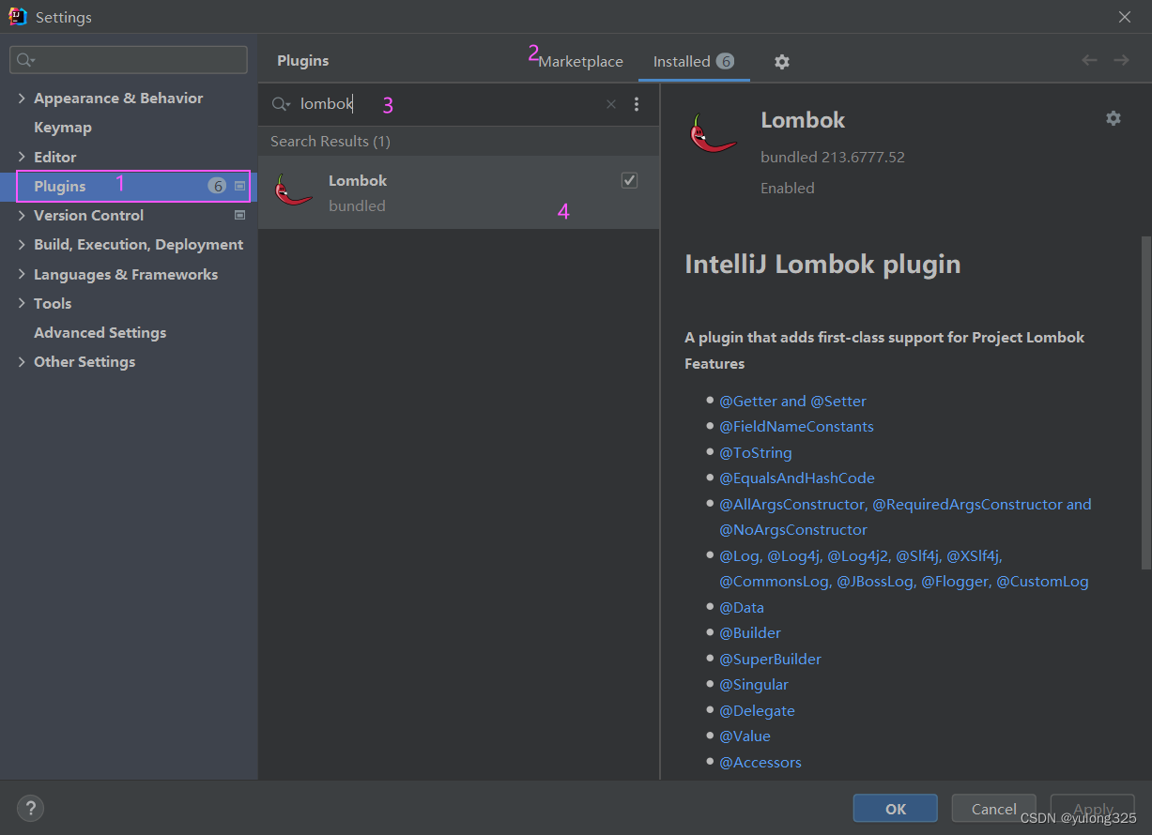Click the Lombok chili pepper icon in results

(294, 190)
